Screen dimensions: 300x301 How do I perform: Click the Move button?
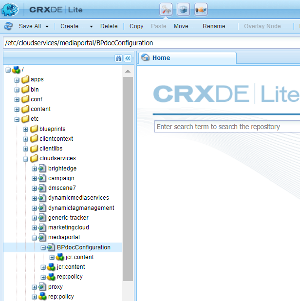(x=184, y=26)
